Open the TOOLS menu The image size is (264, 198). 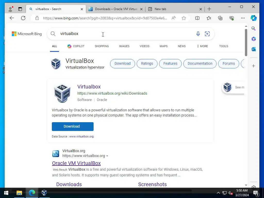(x=224, y=46)
